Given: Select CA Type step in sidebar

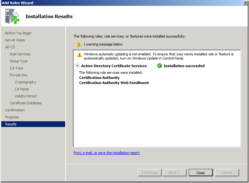Looking at the screenshot, I should click(x=17, y=68).
